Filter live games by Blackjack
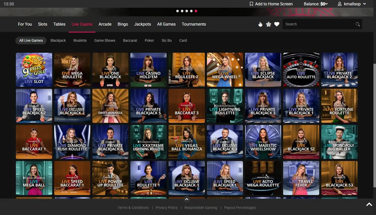 click(58, 40)
